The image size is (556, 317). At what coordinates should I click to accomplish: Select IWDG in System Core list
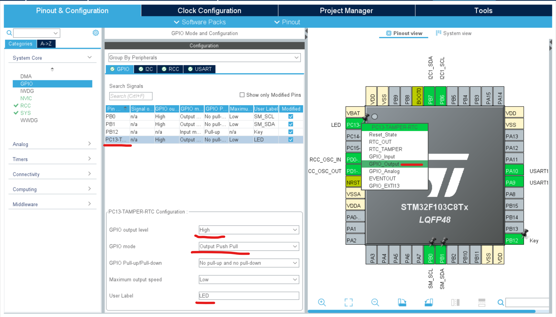point(27,91)
